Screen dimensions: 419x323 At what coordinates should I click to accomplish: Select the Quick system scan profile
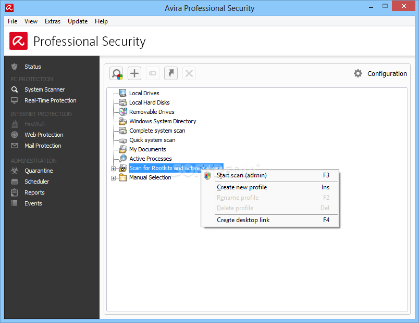[x=152, y=140]
